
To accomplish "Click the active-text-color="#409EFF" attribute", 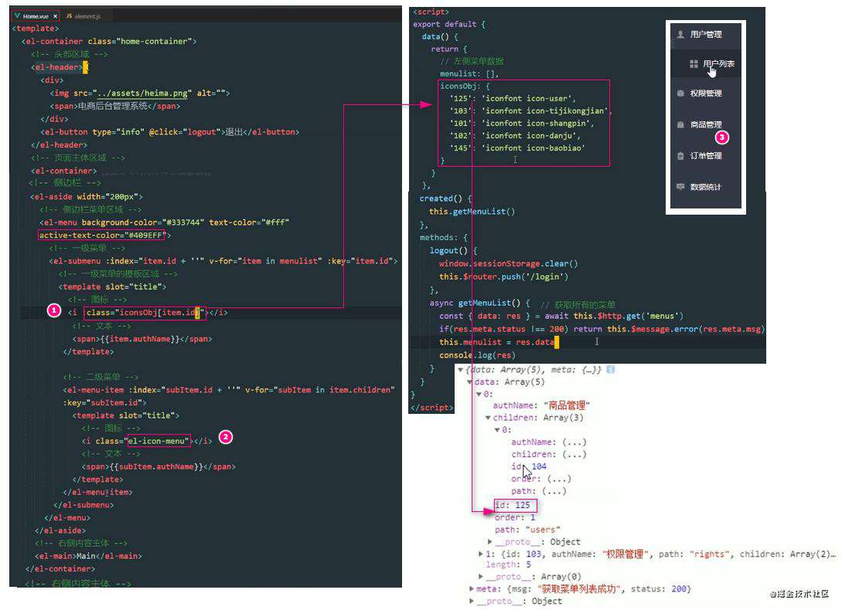I will [101, 235].
